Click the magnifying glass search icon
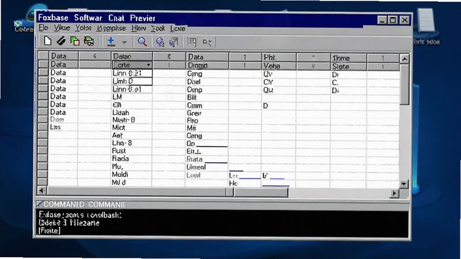Screen dimensions: 461x259 coord(142,41)
